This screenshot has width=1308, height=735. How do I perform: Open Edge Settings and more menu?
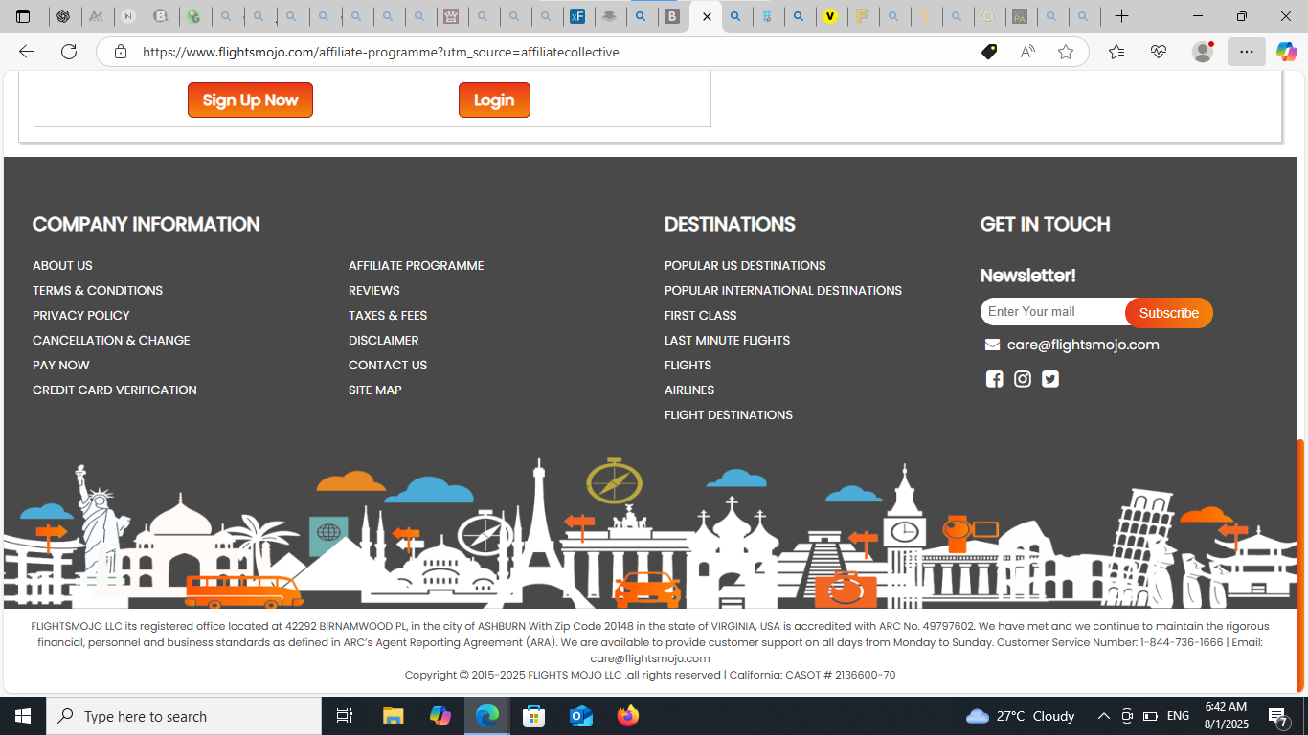(1246, 52)
